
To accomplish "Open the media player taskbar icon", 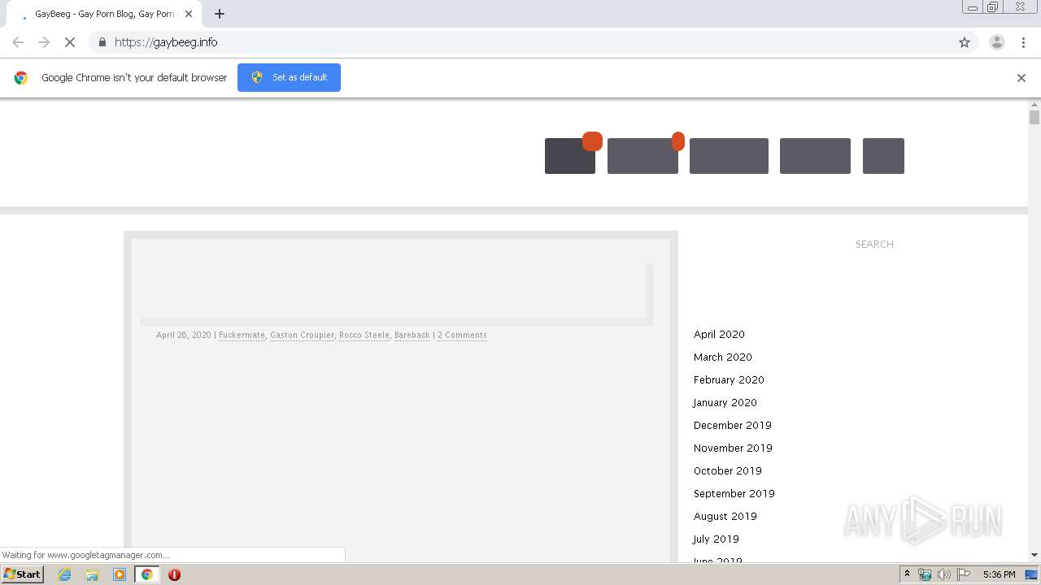I will 120,574.
